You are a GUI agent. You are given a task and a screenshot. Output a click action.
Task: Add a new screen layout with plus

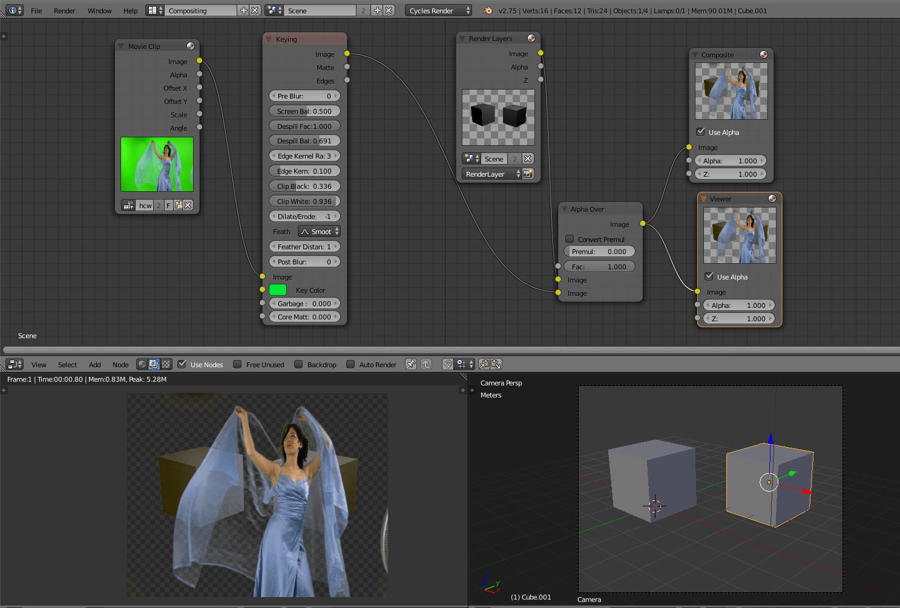(244, 10)
